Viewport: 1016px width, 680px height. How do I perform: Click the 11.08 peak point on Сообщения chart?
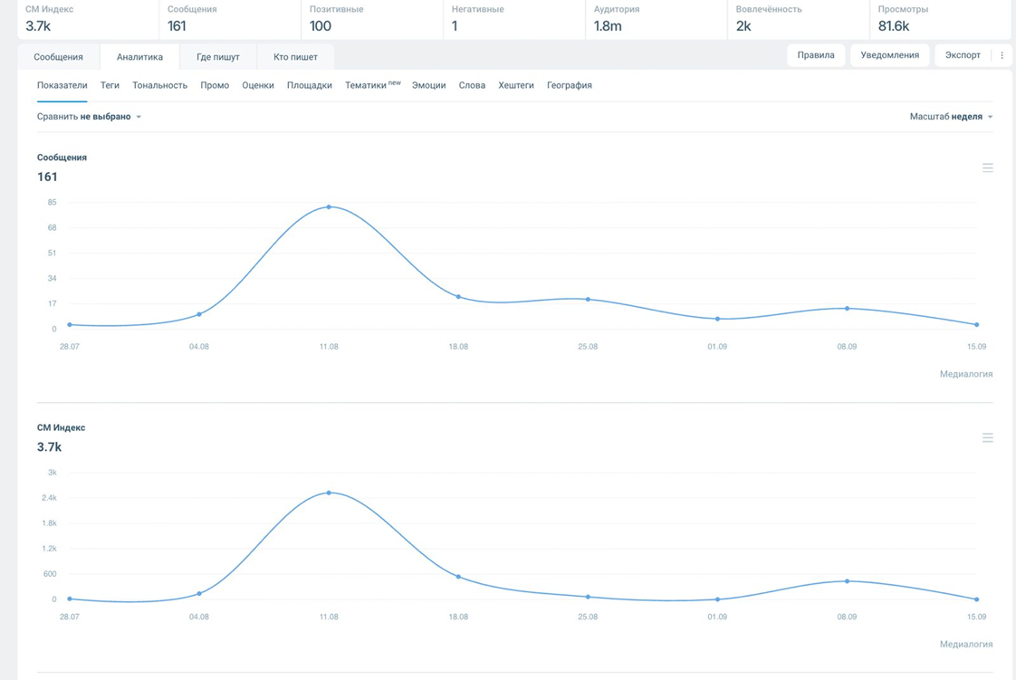tap(329, 207)
